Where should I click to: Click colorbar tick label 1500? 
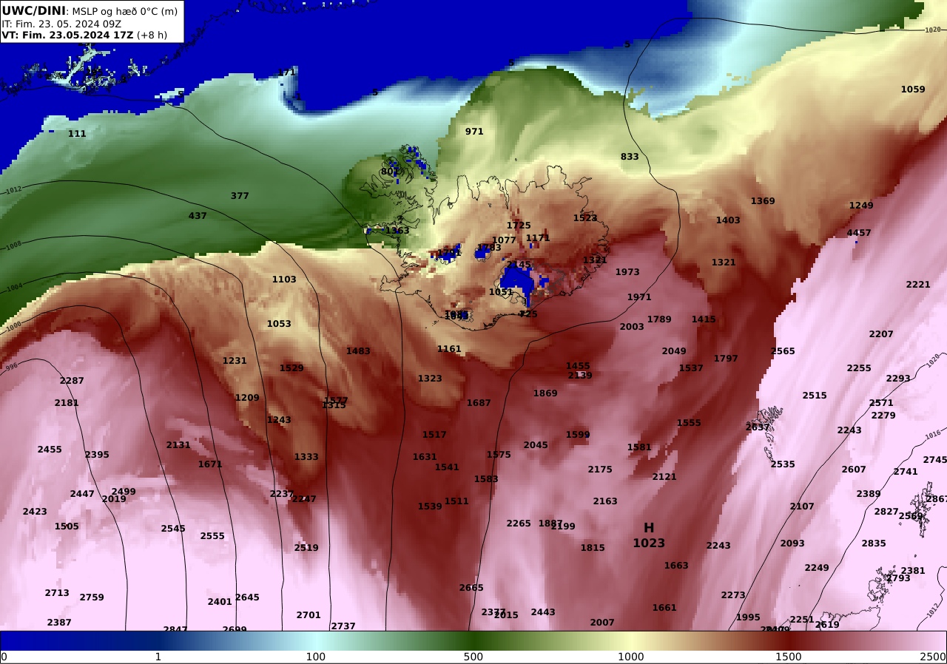(788, 657)
